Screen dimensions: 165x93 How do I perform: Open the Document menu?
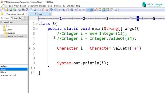click(33, 6)
